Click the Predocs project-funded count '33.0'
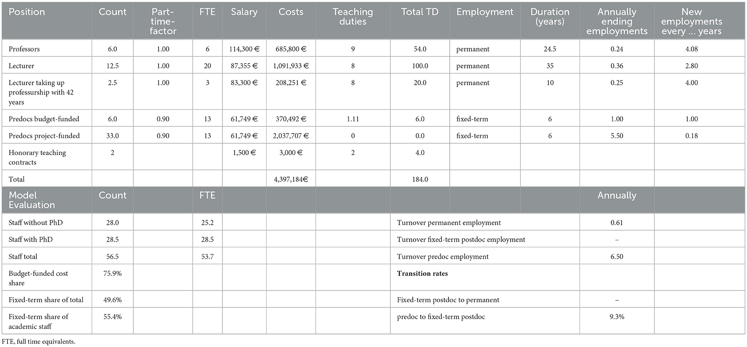 coord(112,136)
